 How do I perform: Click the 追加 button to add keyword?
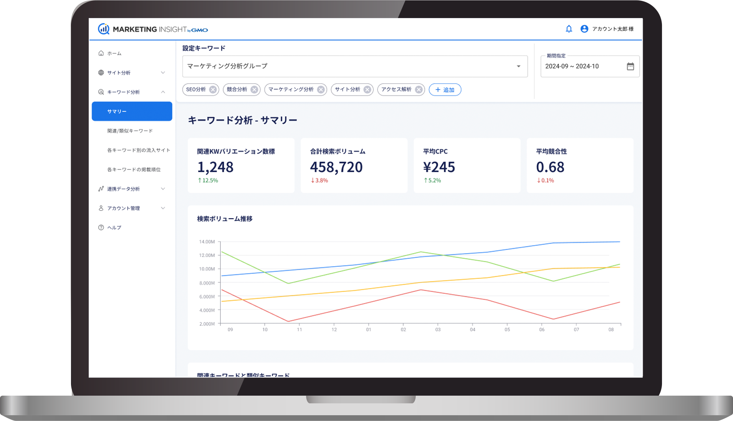tap(445, 90)
